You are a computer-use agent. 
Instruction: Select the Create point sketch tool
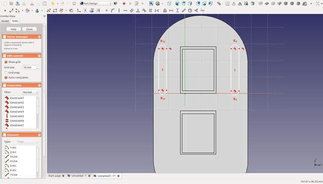(x=5, y=10)
